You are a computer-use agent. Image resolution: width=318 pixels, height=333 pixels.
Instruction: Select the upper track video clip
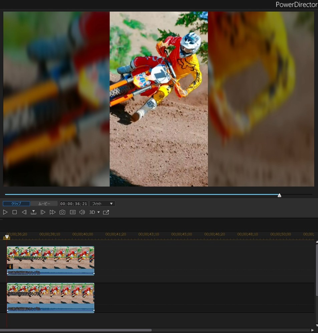pyautogui.click(x=51, y=258)
